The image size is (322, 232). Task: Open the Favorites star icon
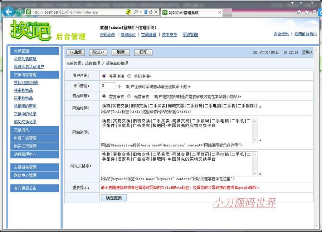point(307,12)
